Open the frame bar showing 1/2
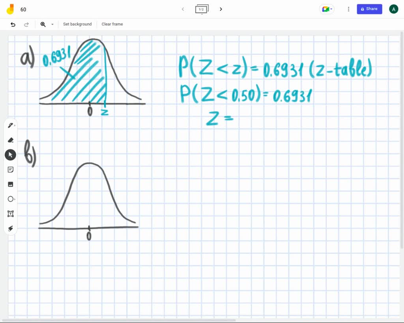Image resolution: width=404 pixels, height=323 pixels. click(x=202, y=9)
